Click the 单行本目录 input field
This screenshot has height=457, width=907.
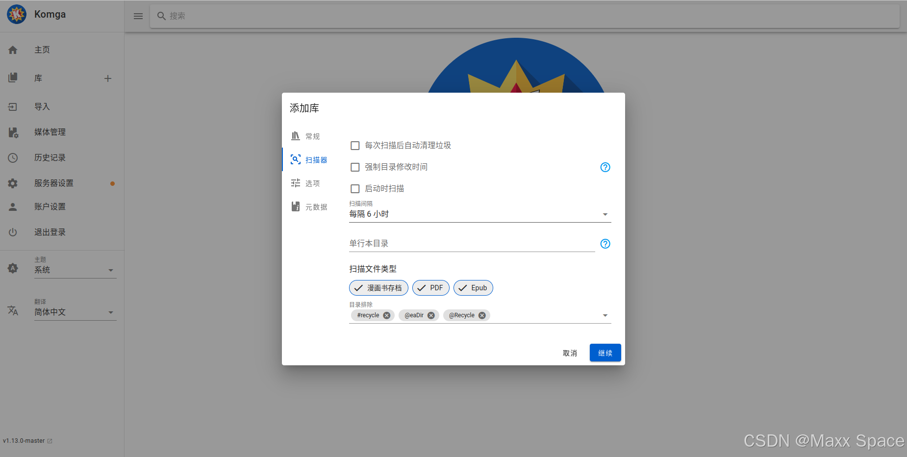(472, 244)
